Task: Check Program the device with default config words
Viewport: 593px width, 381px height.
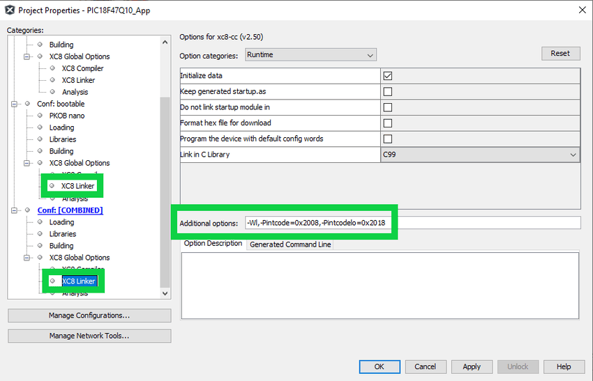Action: (x=388, y=139)
